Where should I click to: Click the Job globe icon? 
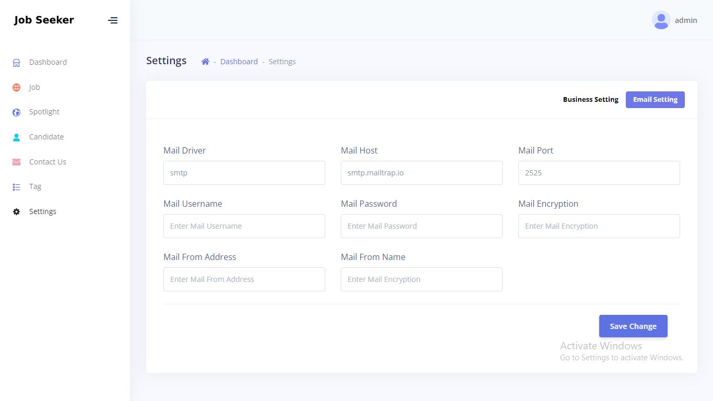coord(16,88)
